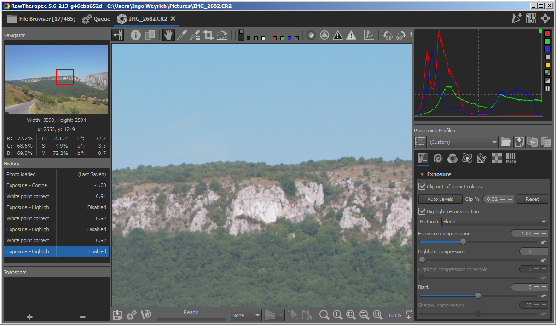Rotate the image left 90 degrees
Viewport: 556px width, 325px height.
click(x=388, y=35)
